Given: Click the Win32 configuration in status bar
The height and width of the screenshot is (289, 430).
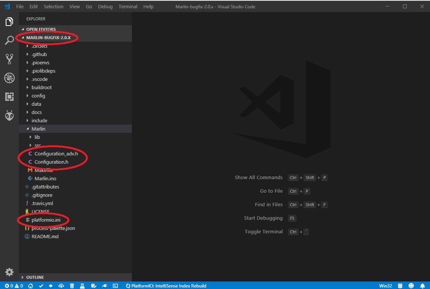Looking at the screenshot, I should coord(386,286).
